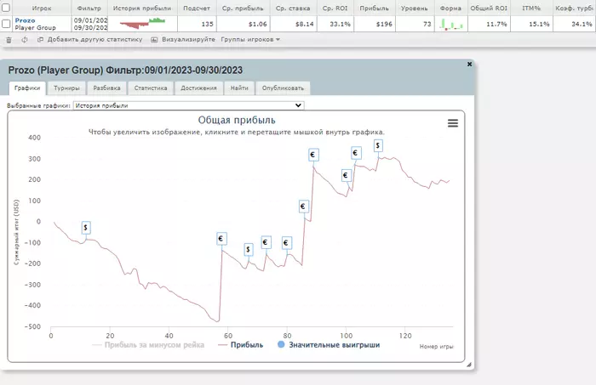This screenshot has height=385, width=596.
Task: Click the panel resize grip icon
Action: pyautogui.click(x=469, y=365)
